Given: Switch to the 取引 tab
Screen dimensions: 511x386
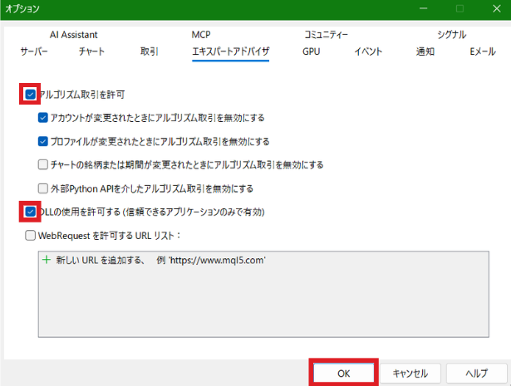Looking at the screenshot, I should pos(150,51).
